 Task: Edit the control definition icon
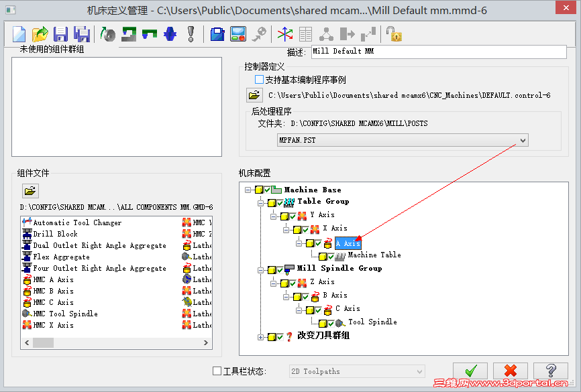pos(238,34)
